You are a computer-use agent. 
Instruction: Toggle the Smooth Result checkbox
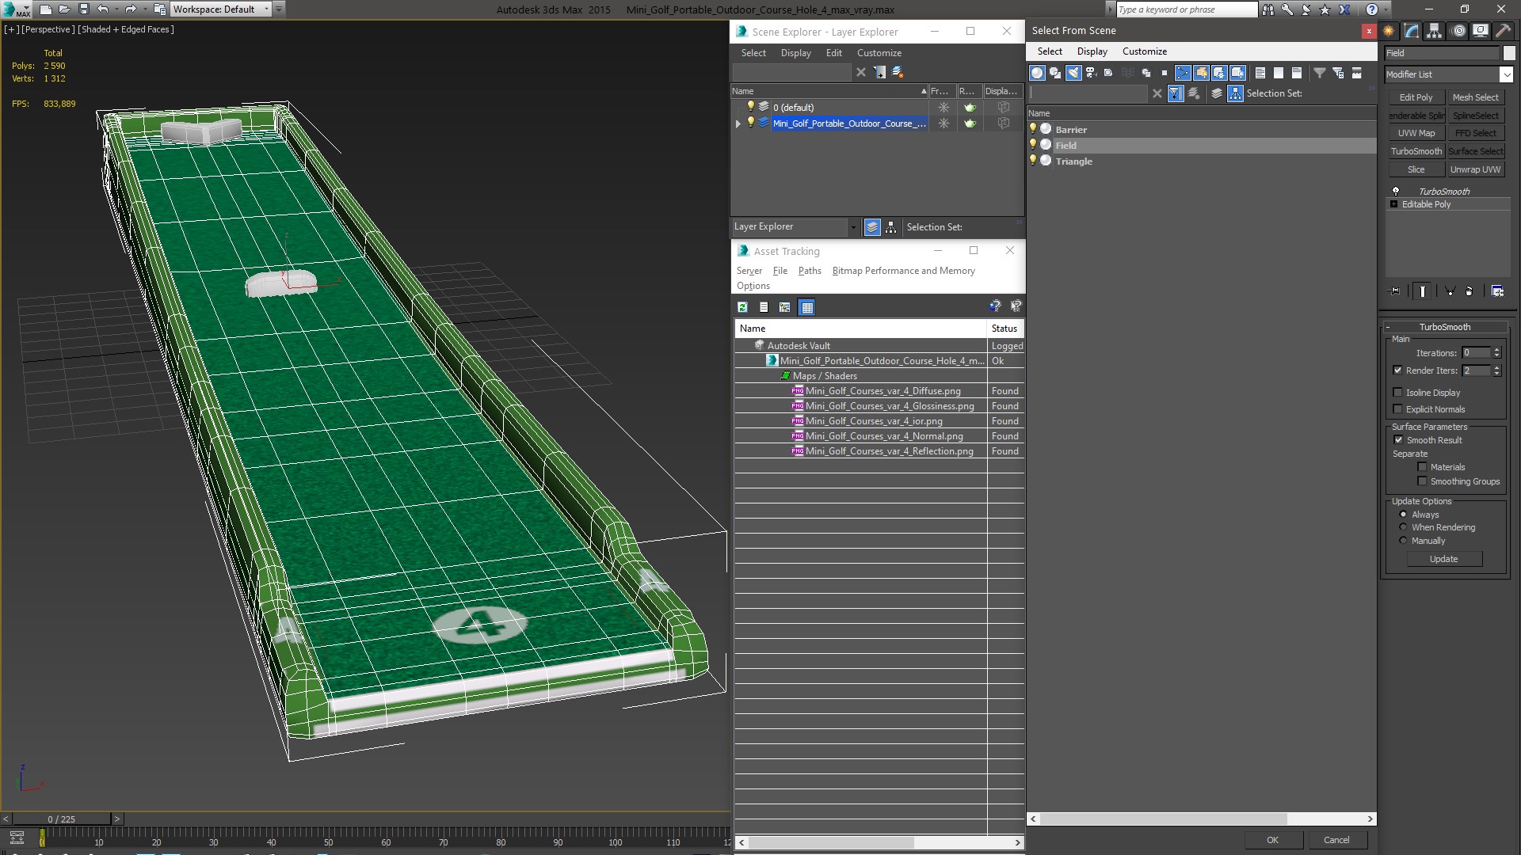[1398, 439]
